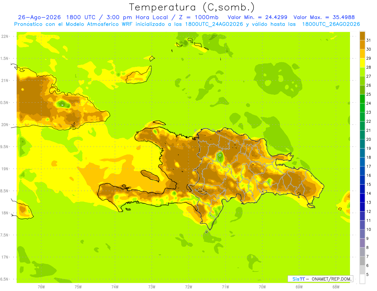This screenshot has width=377, height=291.
Task: Pick the colorbar swatch between 29 and 30
Action: pos(362,54)
